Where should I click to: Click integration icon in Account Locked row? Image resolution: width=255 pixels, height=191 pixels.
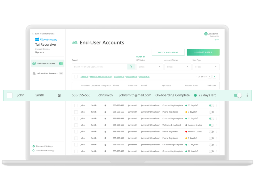[105, 132]
